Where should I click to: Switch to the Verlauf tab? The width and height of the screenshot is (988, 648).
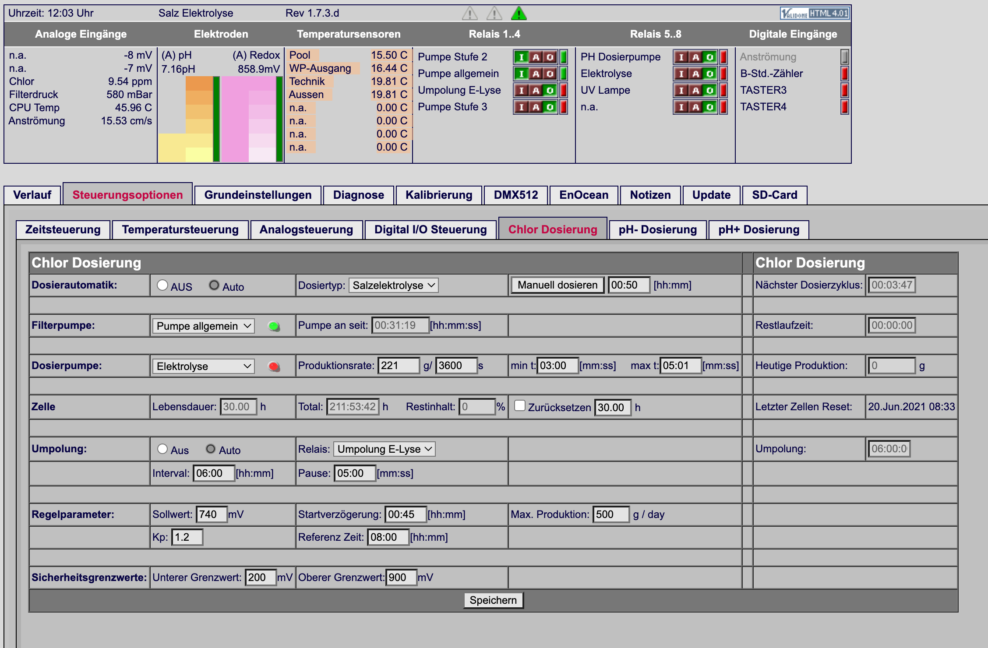click(x=32, y=195)
